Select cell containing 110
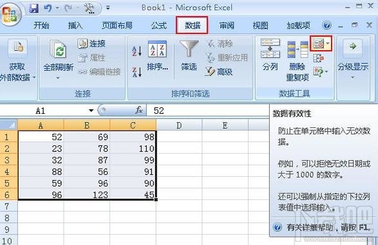The height and width of the screenshot is (245, 378). tap(133, 149)
